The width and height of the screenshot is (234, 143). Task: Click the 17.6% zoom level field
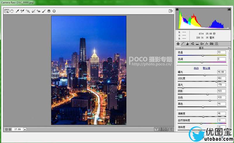point(18,129)
